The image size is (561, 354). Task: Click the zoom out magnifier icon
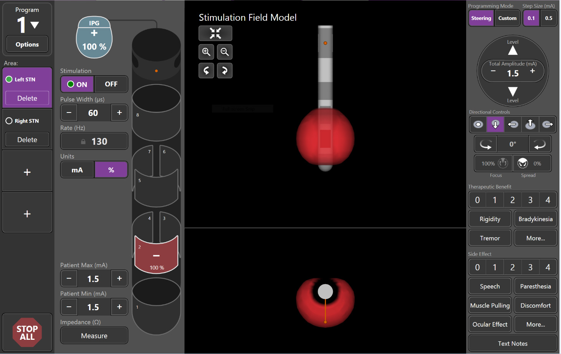pyautogui.click(x=225, y=52)
